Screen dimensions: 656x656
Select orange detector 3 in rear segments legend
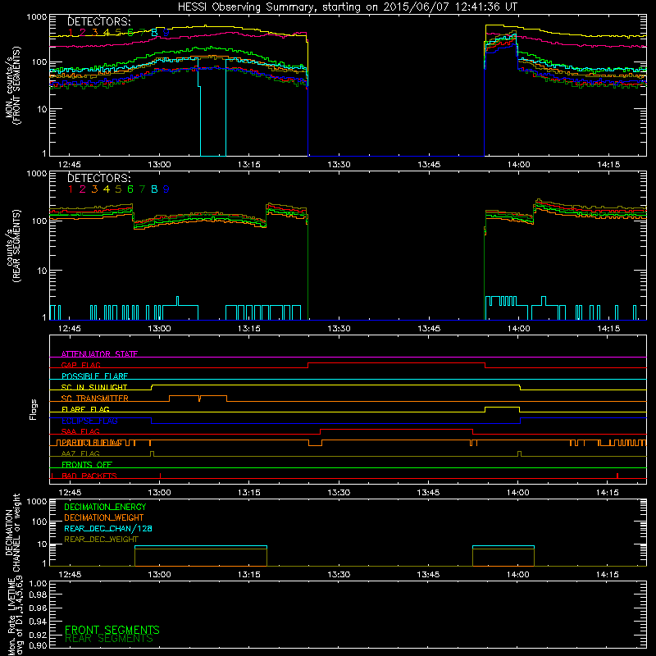pyautogui.click(x=94, y=189)
